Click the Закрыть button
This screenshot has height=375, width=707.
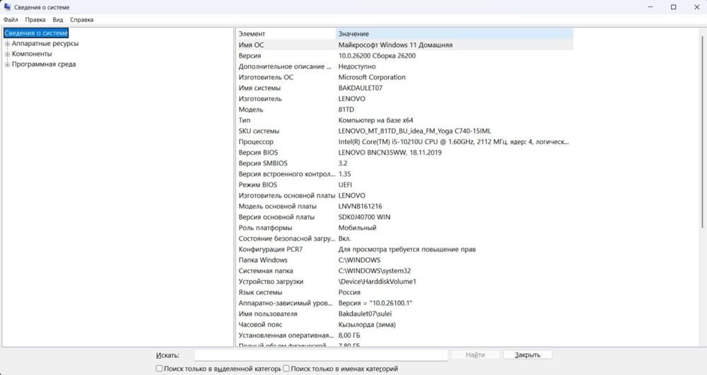click(x=527, y=355)
